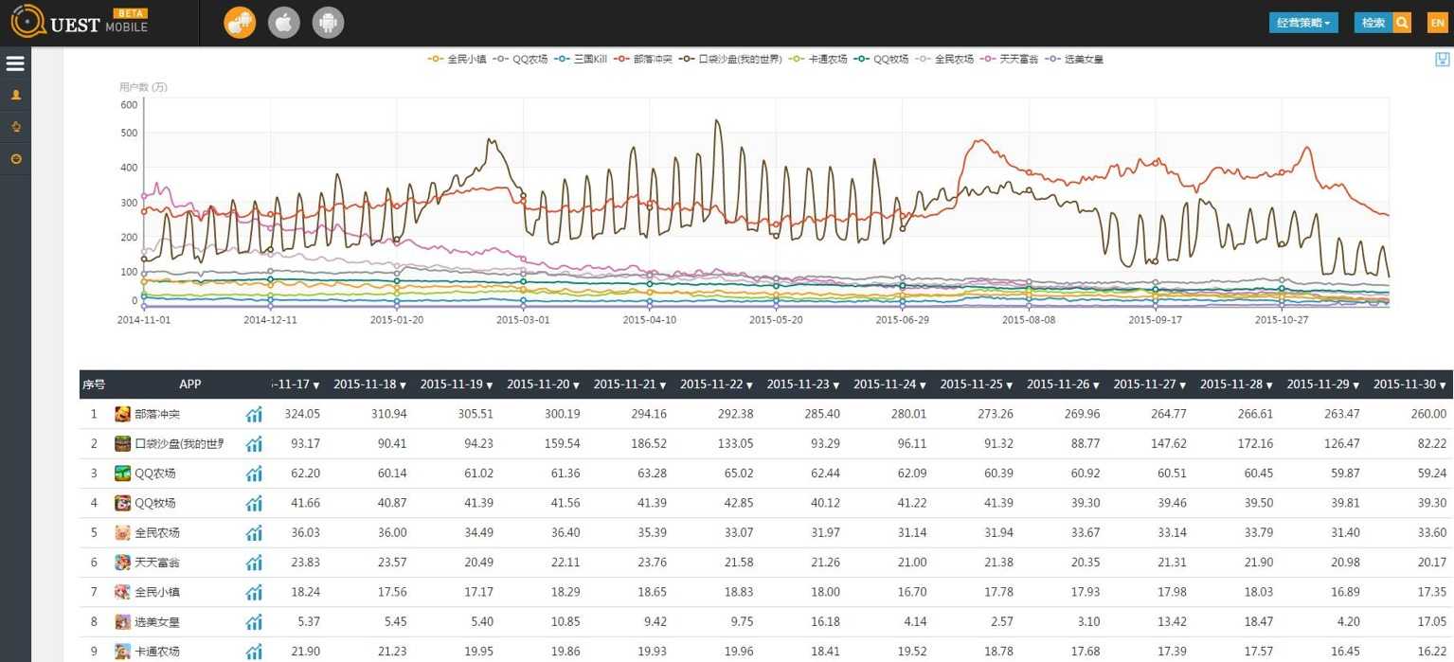Image resolution: width=1454 pixels, height=662 pixels.
Task: Click the user profile sidebar icon
Action: pyautogui.click(x=15, y=96)
